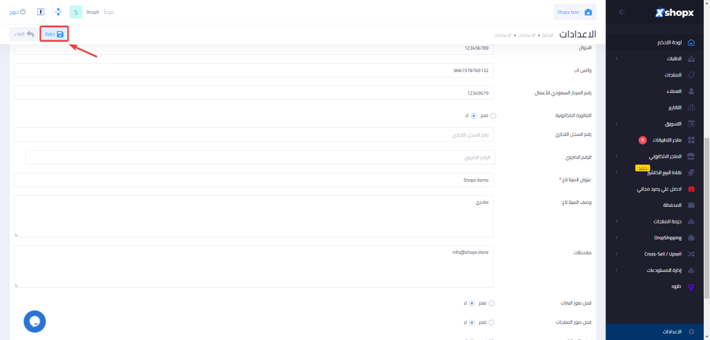710x340 pixels.
Task: Click the gift icon for free credit
Action: click(x=691, y=189)
